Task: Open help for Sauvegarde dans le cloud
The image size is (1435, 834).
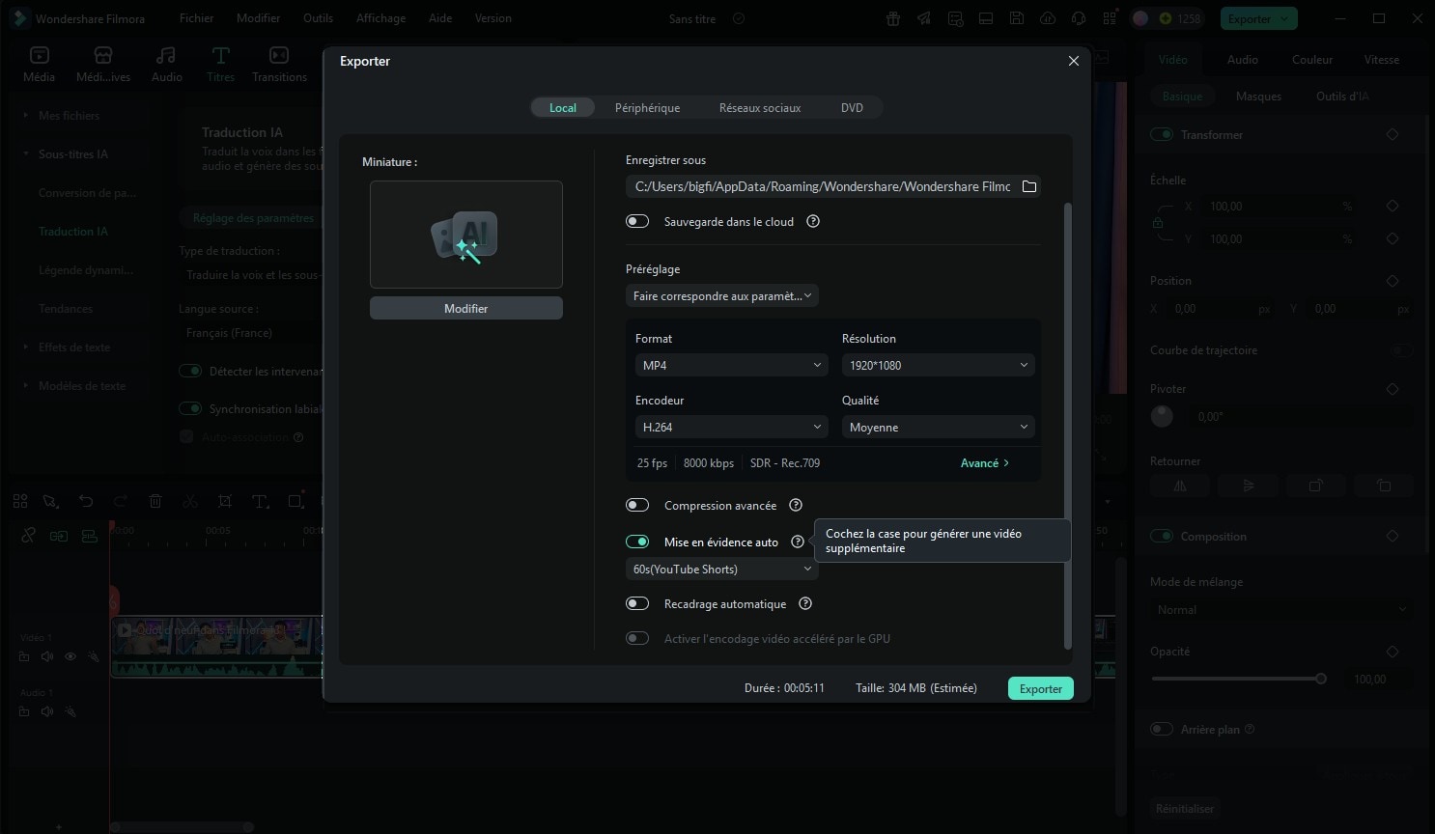Action: [x=813, y=221]
